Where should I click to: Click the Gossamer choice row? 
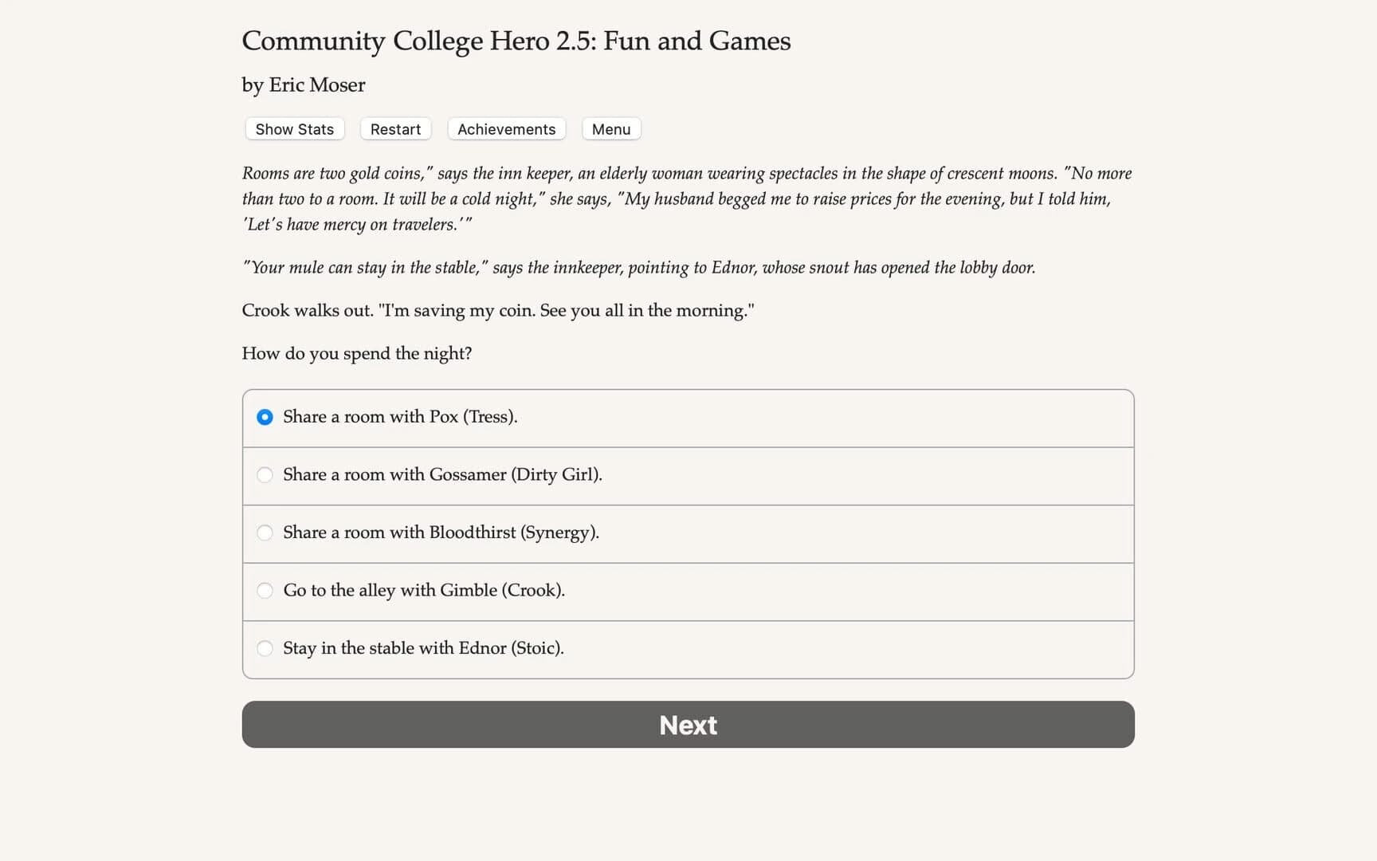pyautogui.click(x=687, y=475)
